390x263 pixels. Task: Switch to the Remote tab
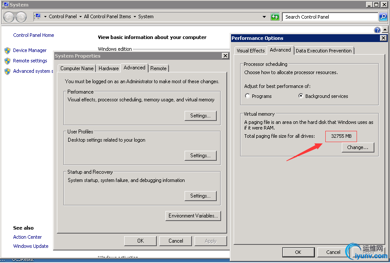159,68
